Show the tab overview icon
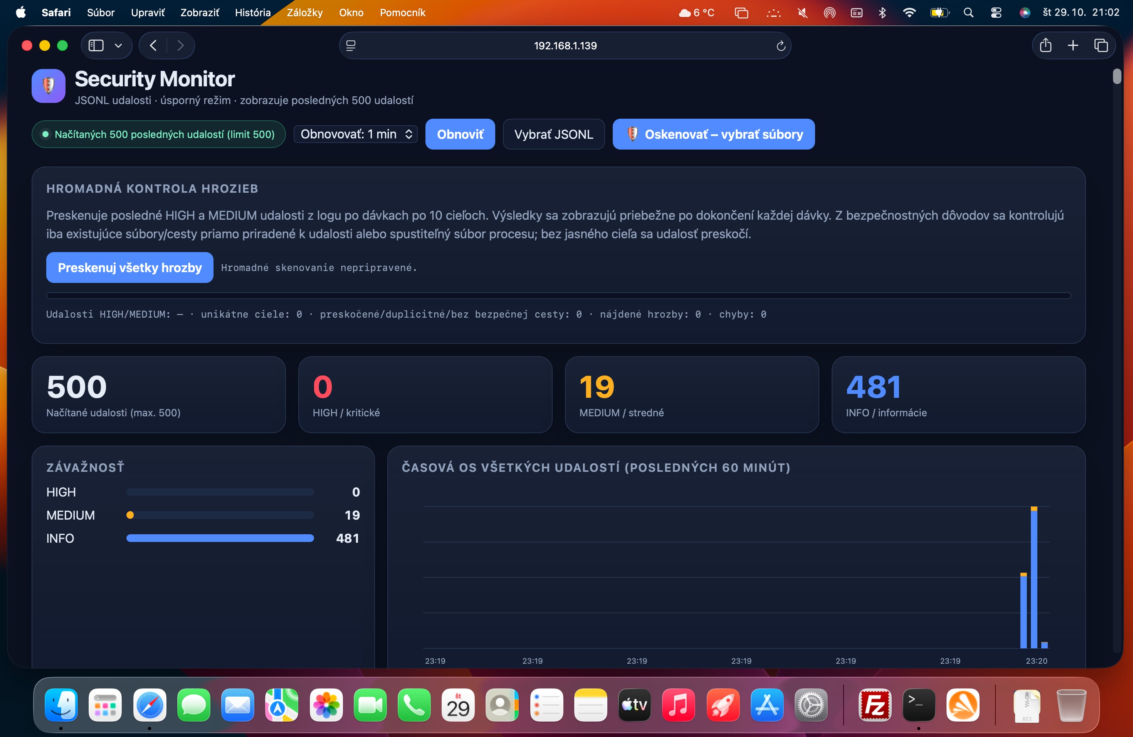This screenshot has height=737, width=1133. (1101, 45)
